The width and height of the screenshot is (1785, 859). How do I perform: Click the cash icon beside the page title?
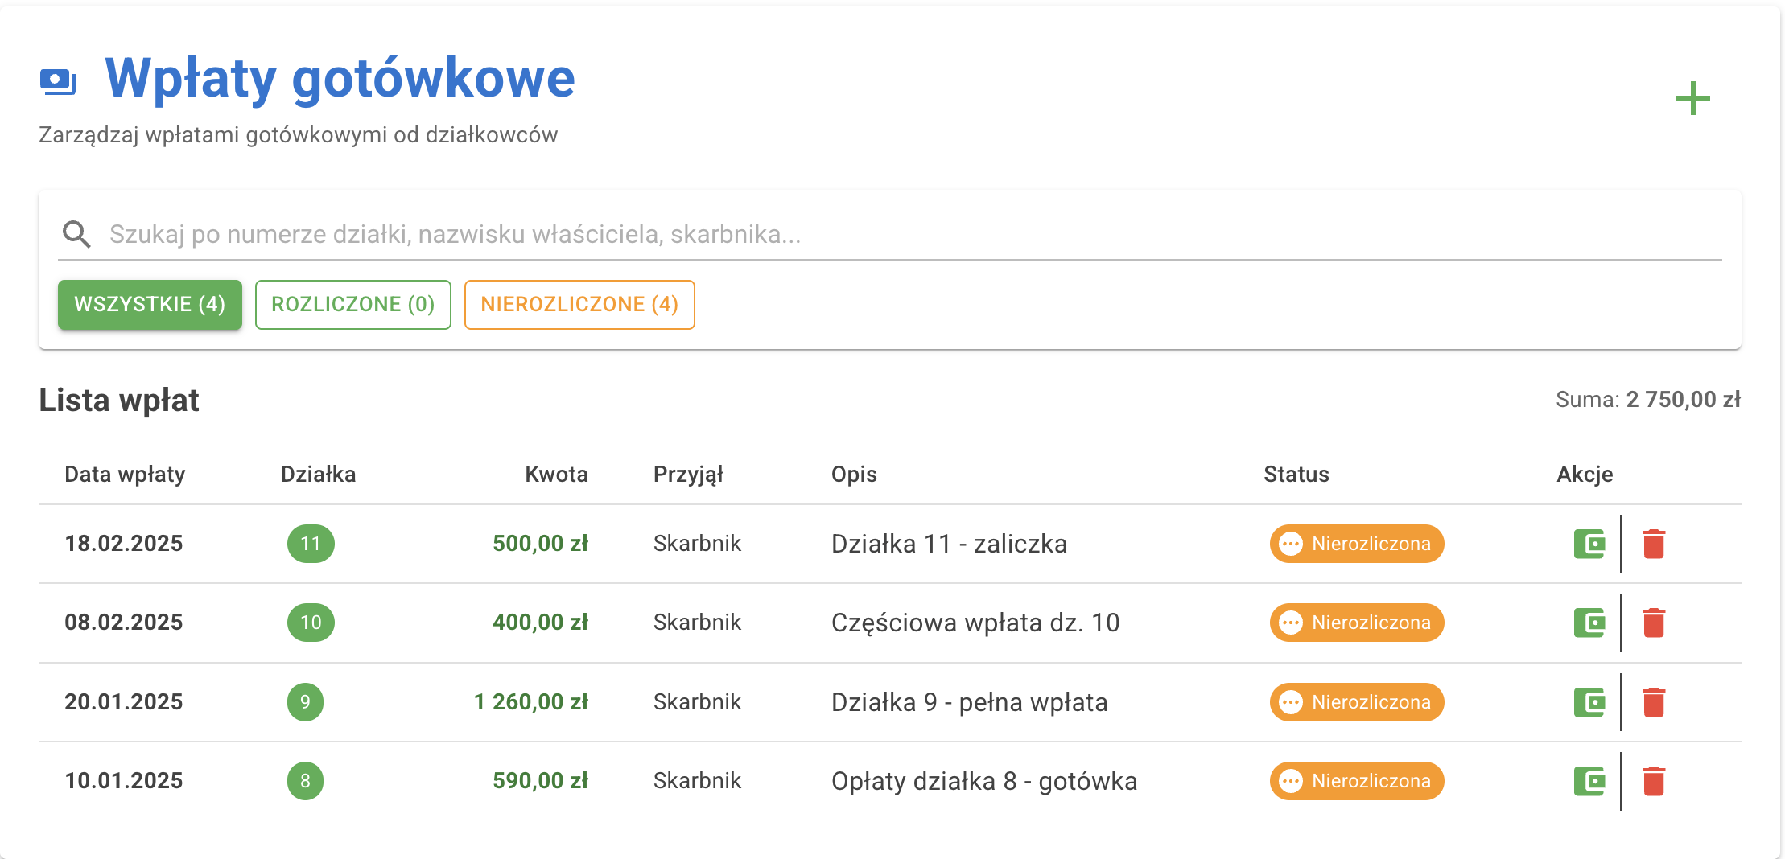[x=60, y=80]
